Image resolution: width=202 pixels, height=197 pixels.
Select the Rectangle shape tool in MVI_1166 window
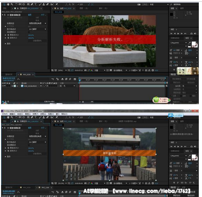click(x=28, y=117)
